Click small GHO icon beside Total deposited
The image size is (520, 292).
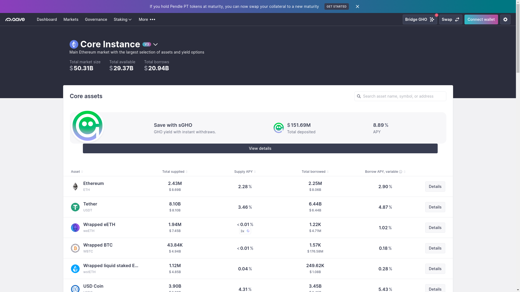point(279,128)
